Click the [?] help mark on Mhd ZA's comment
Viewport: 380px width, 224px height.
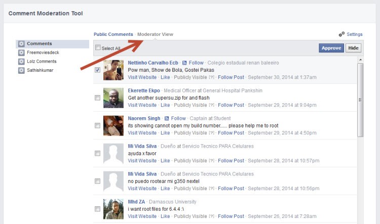[212, 216]
